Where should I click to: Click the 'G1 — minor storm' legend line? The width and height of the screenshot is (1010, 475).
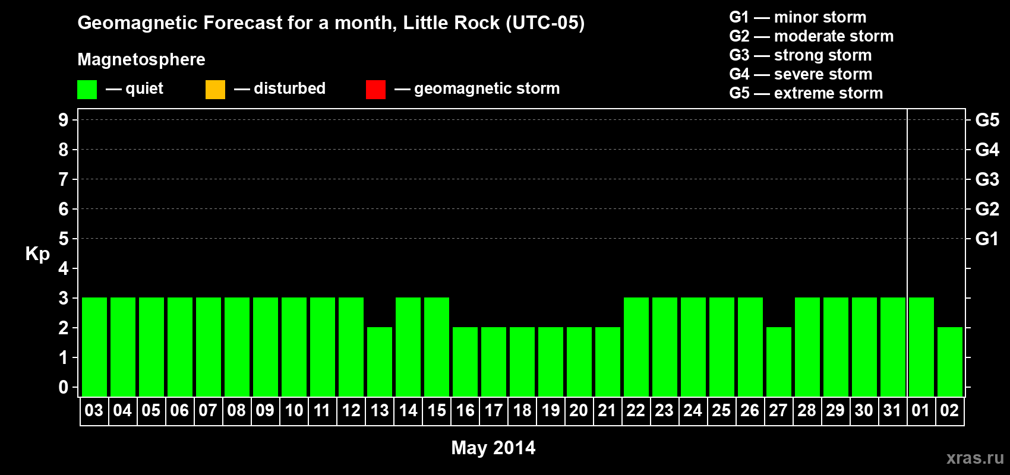point(797,17)
